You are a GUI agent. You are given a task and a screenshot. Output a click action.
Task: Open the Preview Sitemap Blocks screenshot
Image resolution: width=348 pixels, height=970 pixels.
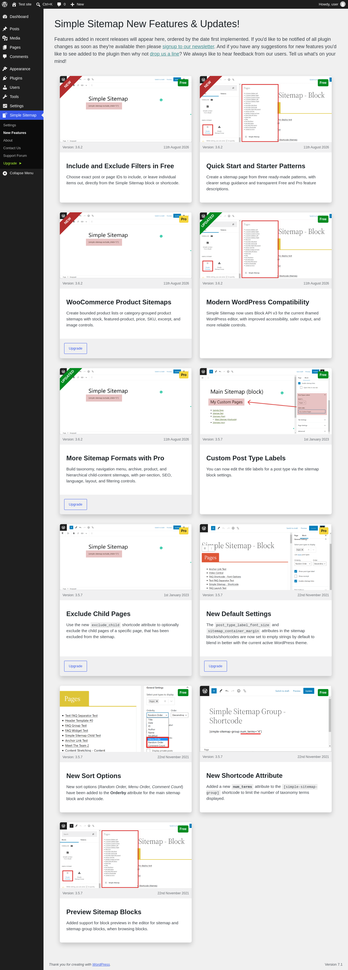(126, 855)
